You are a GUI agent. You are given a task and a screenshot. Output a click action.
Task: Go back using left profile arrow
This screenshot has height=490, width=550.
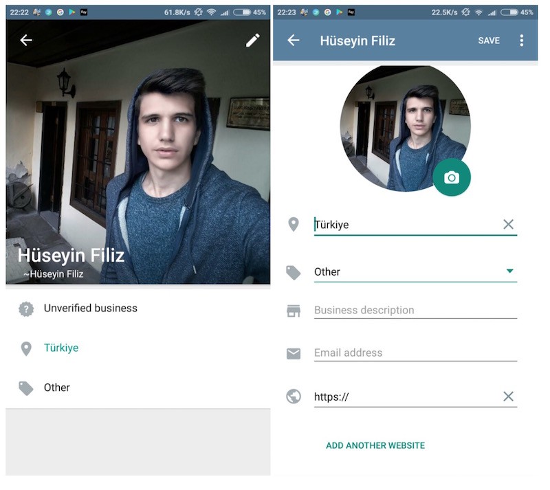click(26, 41)
